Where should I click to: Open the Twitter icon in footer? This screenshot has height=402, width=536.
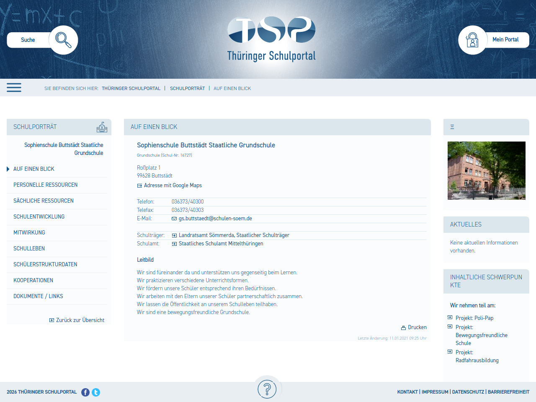click(96, 392)
